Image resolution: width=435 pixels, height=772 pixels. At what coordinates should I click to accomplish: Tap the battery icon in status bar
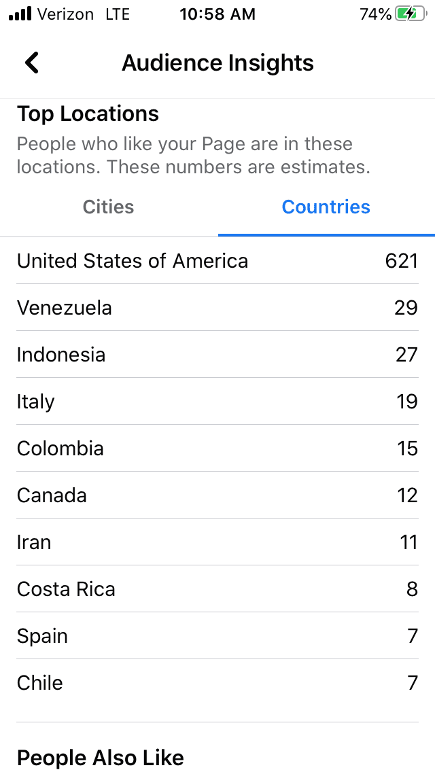pos(412,14)
